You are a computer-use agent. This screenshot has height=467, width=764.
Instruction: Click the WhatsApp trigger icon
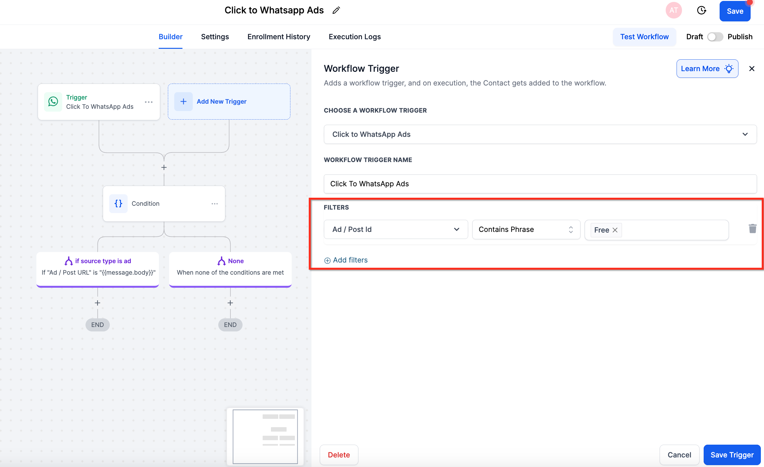pos(53,102)
